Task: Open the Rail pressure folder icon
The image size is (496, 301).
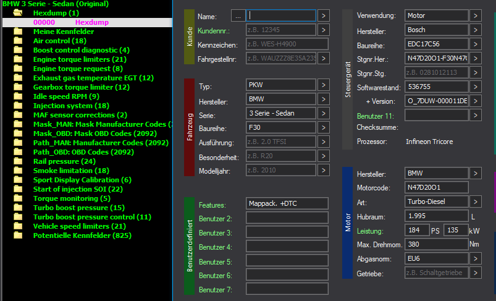Action: point(18,161)
